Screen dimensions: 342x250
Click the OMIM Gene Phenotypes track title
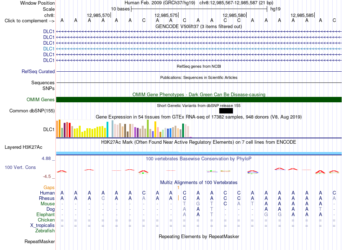pyautogui.click(x=199, y=94)
